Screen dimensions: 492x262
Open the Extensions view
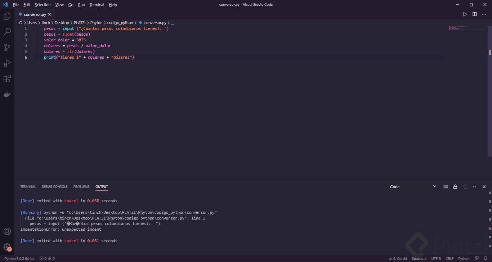tap(7, 79)
